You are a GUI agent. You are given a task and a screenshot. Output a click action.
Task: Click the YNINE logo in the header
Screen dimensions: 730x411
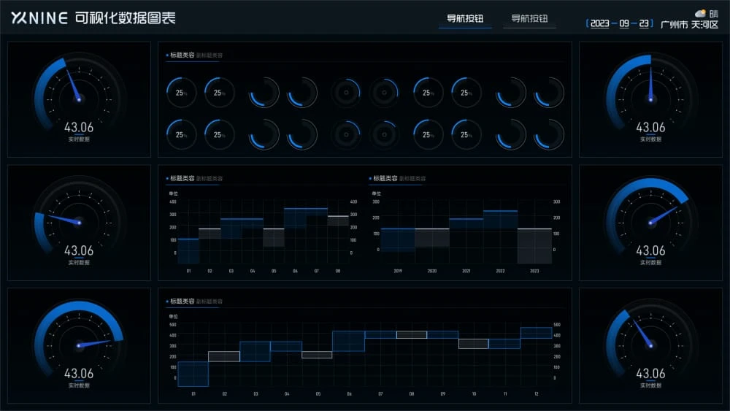point(39,18)
